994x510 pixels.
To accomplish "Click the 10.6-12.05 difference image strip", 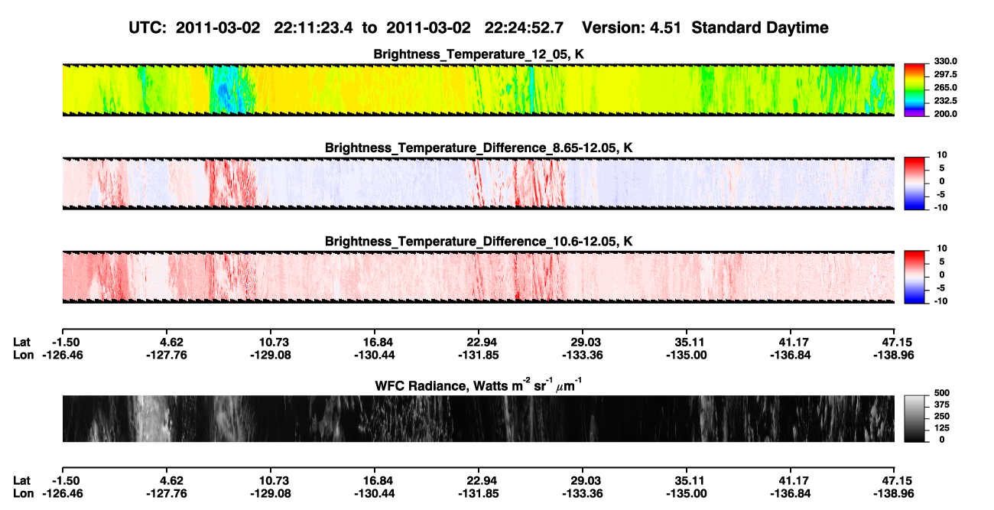I will (478, 277).
